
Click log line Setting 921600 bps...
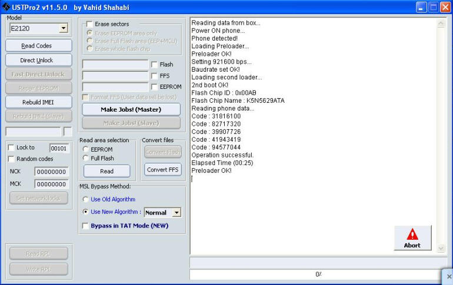[221, 62]
